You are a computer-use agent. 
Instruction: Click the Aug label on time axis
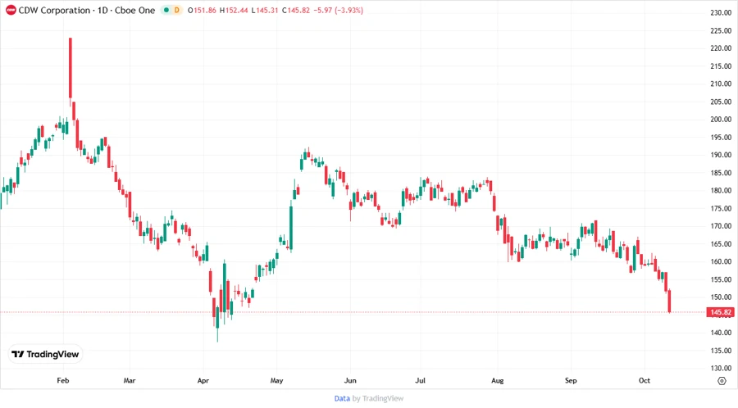point(498,380)
